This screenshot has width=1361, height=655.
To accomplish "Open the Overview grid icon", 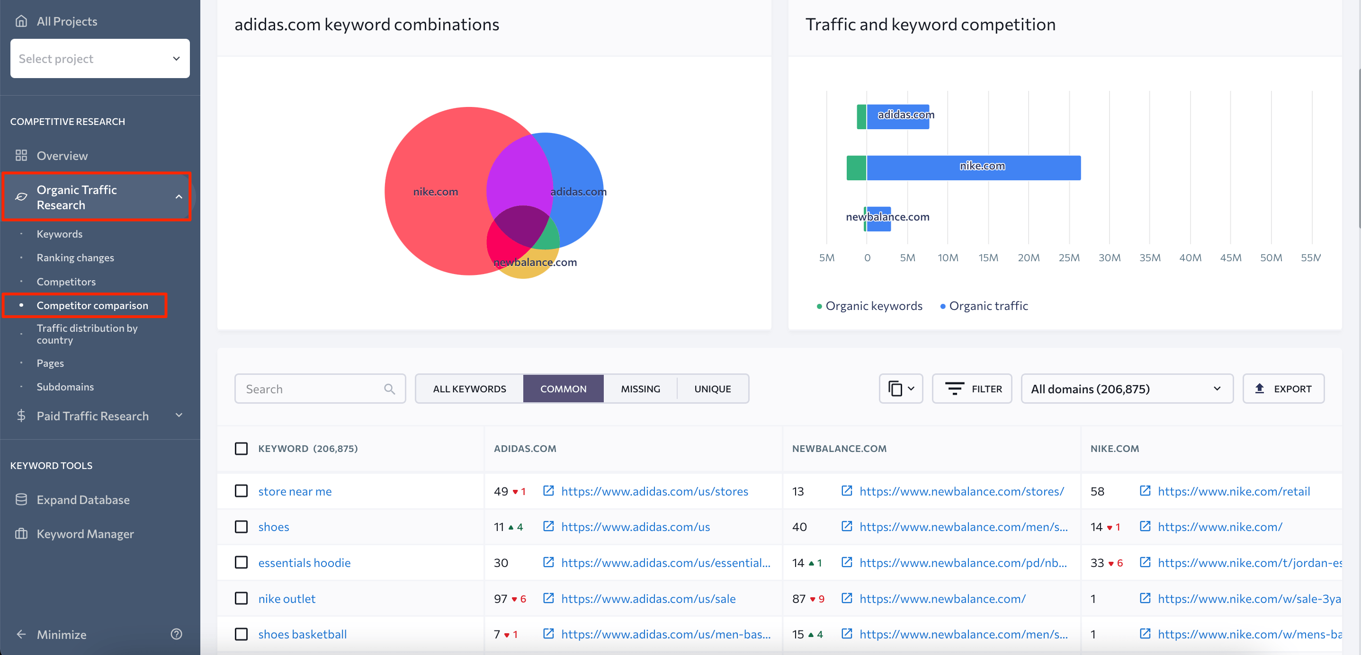I will (x=21, y=155).
